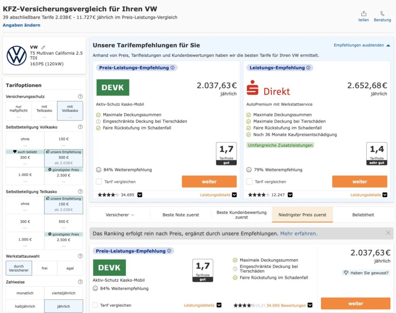Screen dimensions: 396x313
Task: Click the 1,7 Tarifnote badge in results list
Action: click(x=203, y=270)
